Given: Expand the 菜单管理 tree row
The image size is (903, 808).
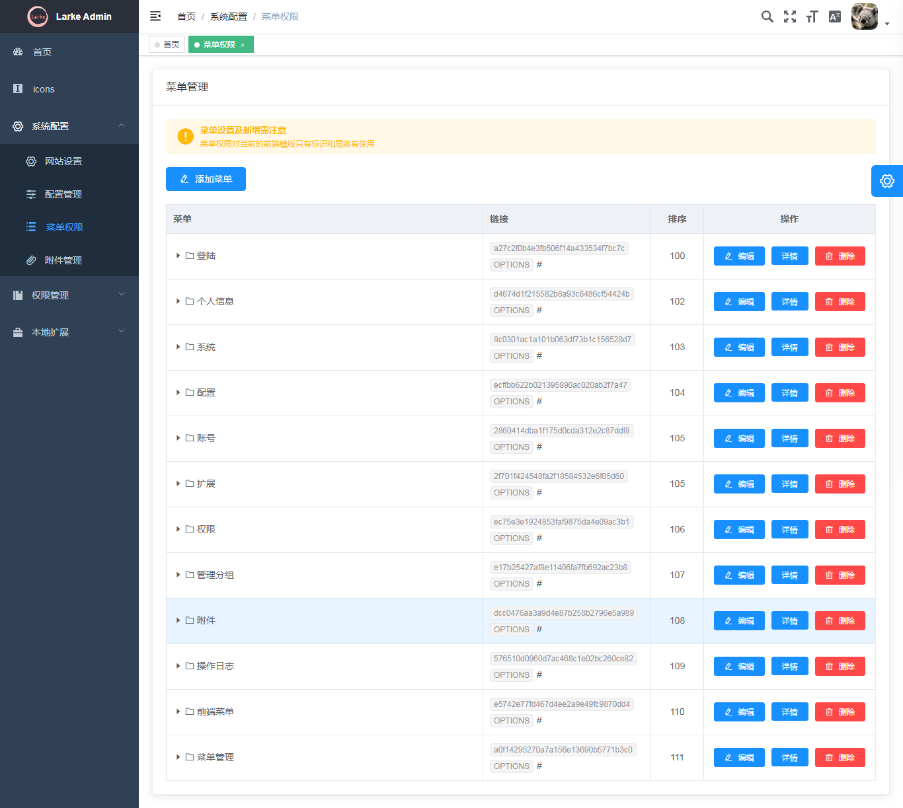Looking at the screenshot, I should point(178,757).
